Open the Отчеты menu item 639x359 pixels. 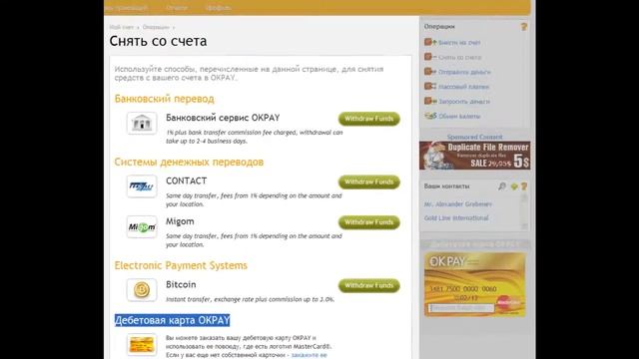177,7
